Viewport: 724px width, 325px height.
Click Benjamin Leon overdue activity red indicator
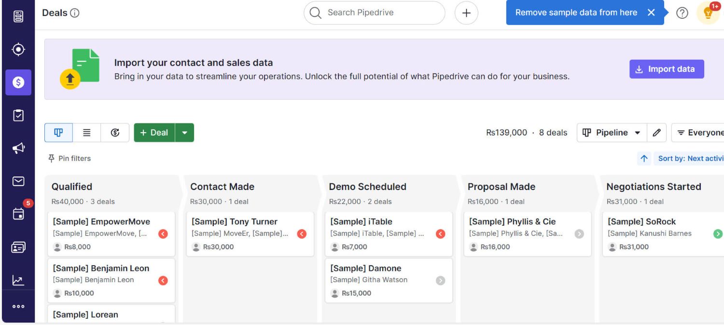[x=163, y=280]
